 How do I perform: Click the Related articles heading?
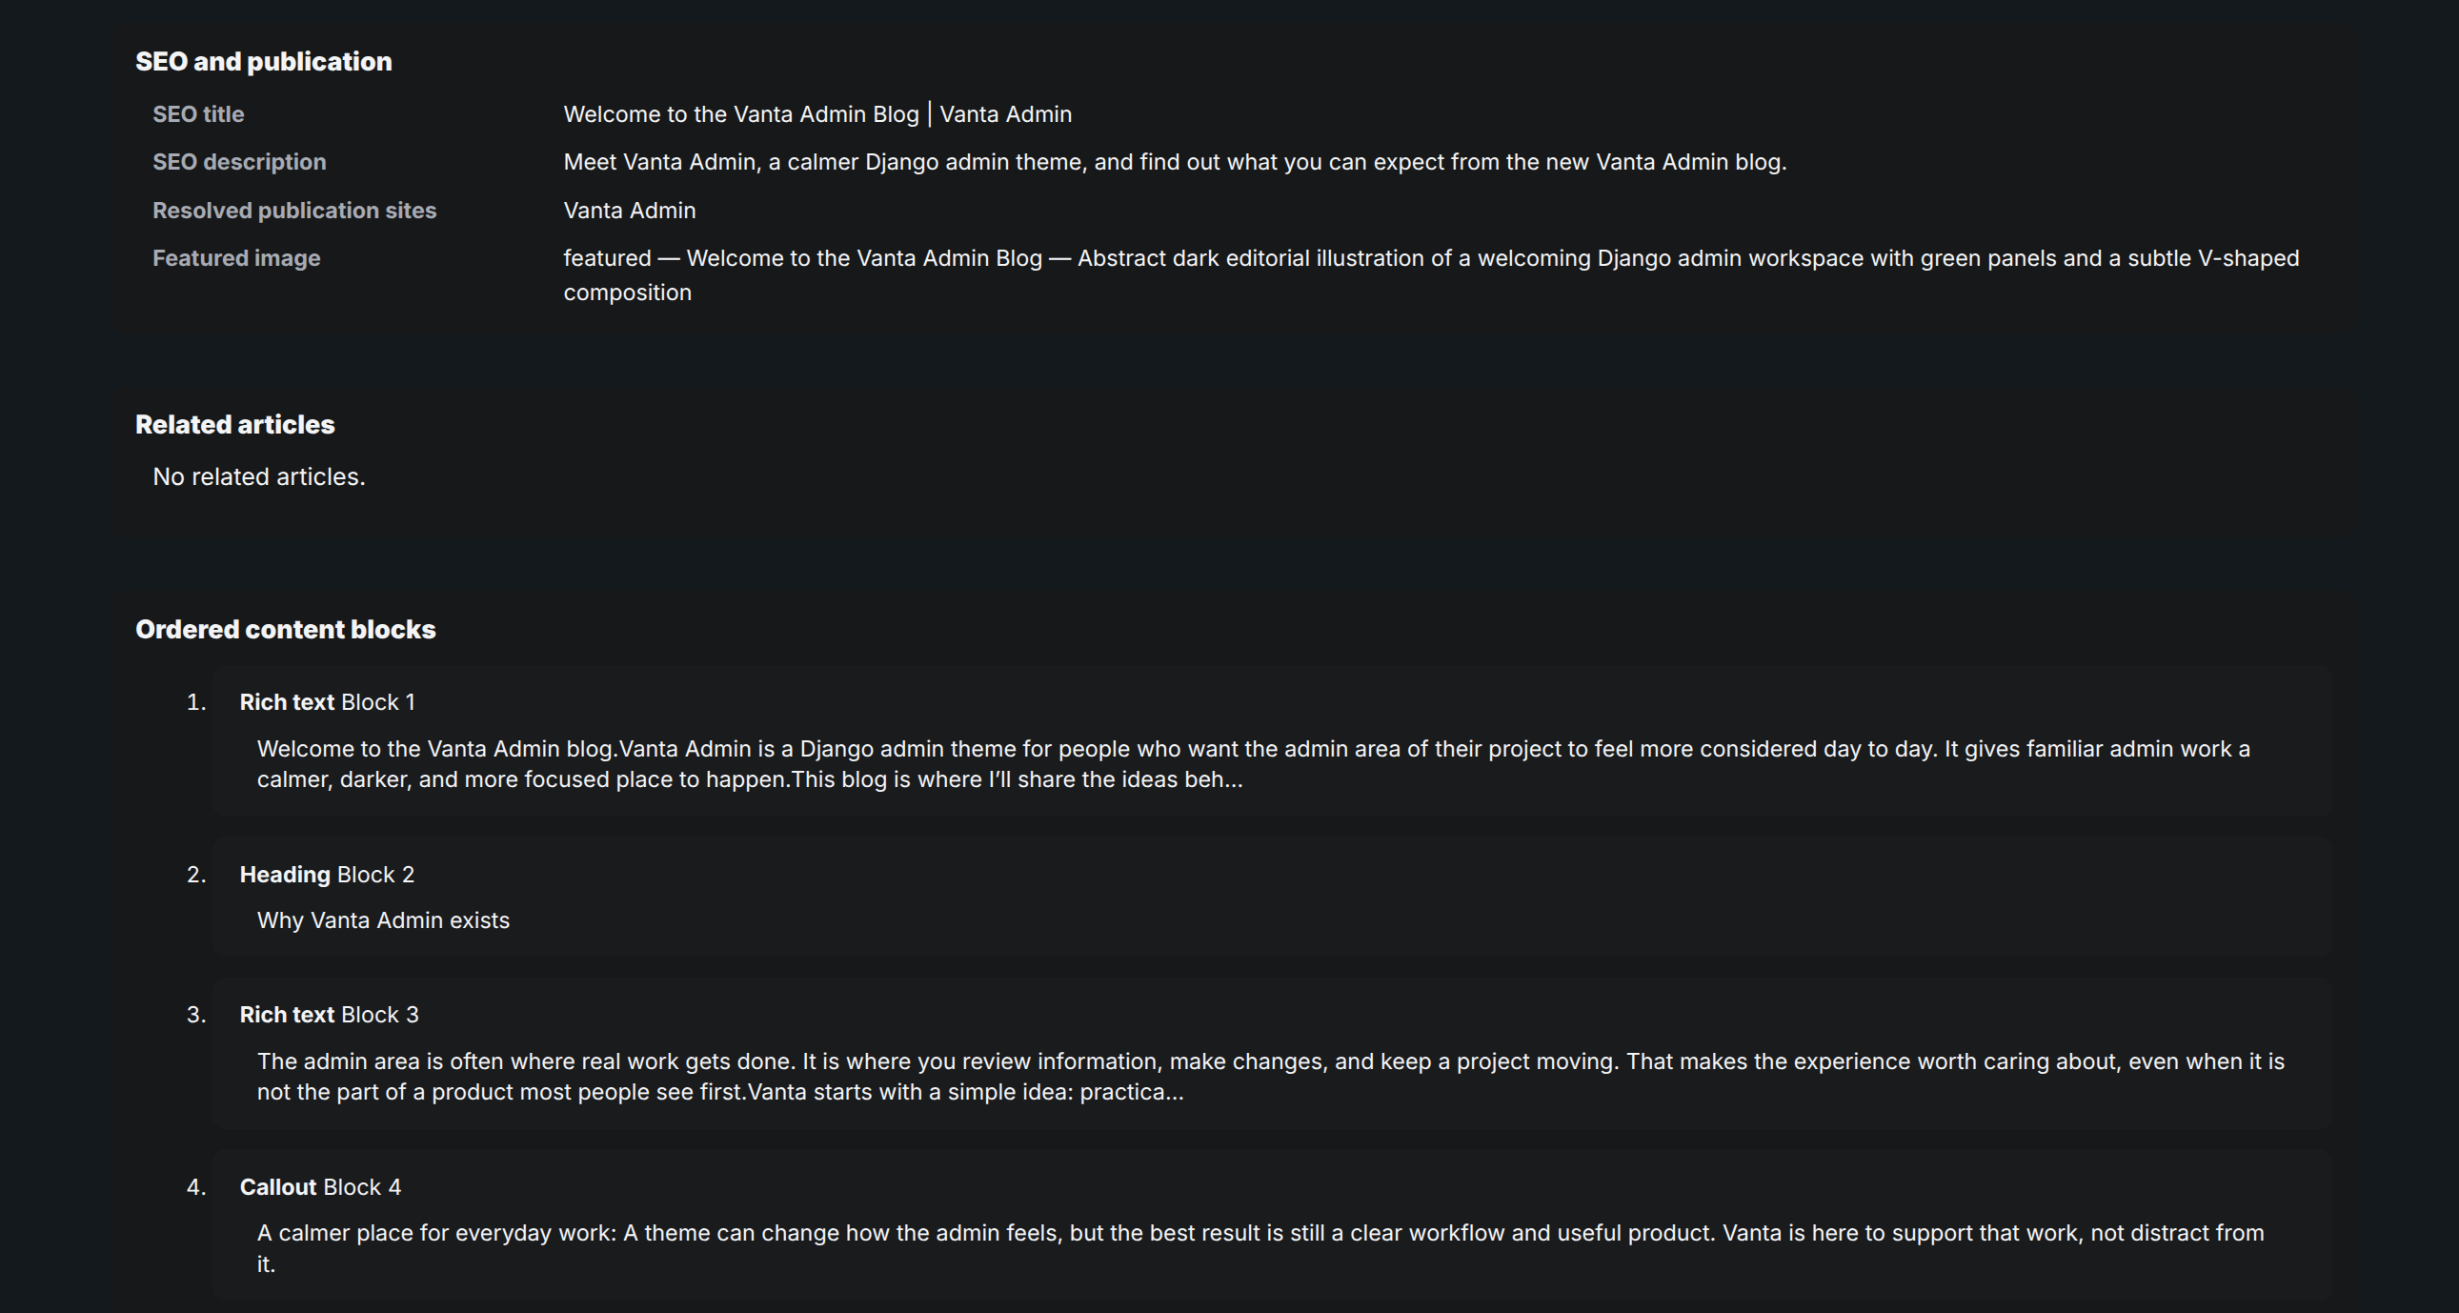[x=234, y=425]
